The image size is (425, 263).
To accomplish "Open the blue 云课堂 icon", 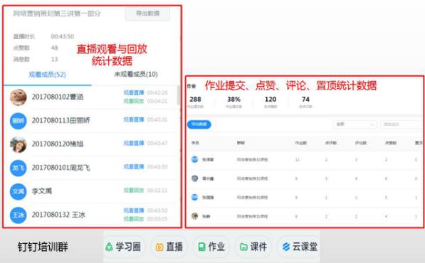I will pos(286,247).
